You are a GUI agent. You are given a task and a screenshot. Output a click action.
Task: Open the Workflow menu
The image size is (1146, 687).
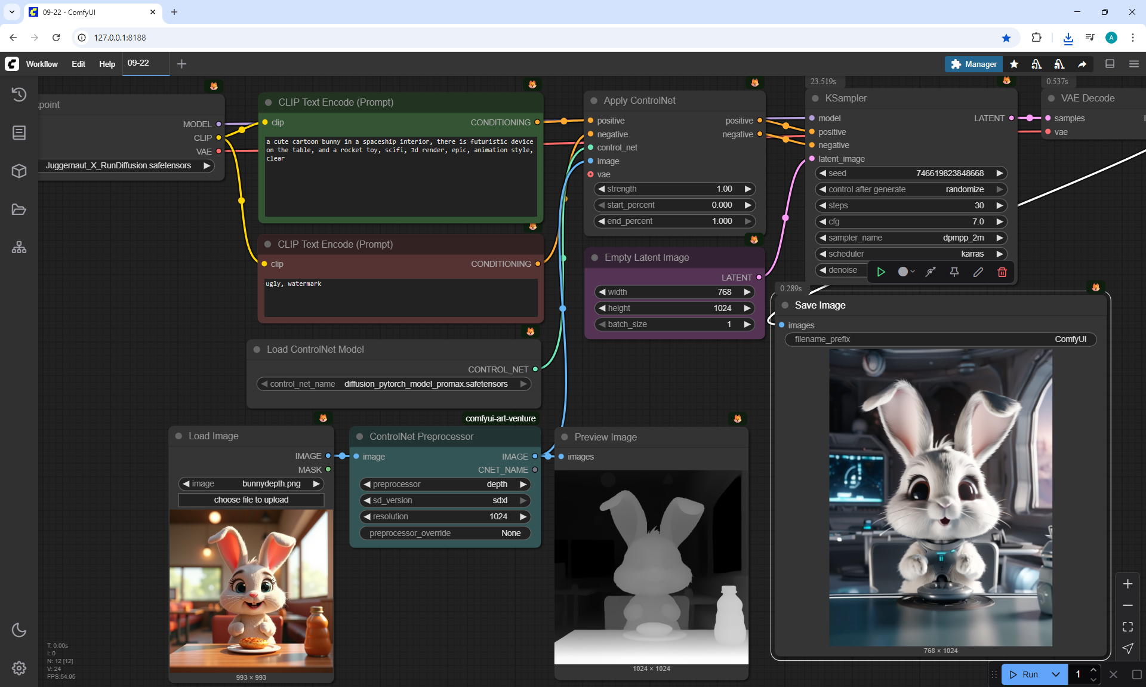click(42, 64)
